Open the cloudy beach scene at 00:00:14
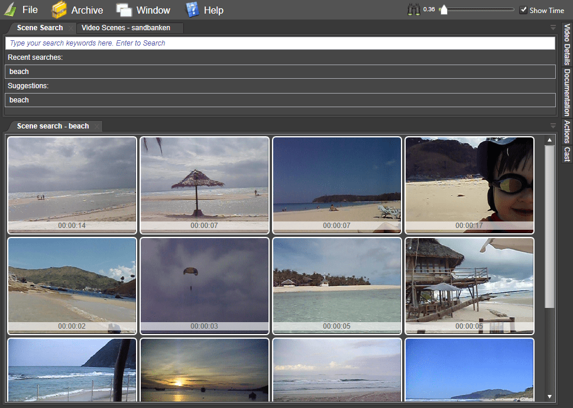Viewport: 573px width, 408px height. [x=72, y=185]
